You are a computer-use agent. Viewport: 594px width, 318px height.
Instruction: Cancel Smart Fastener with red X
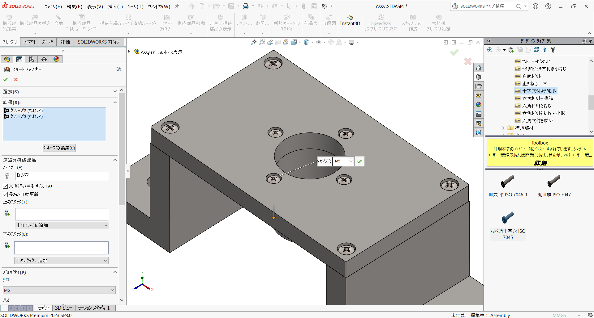coord(16,79)
